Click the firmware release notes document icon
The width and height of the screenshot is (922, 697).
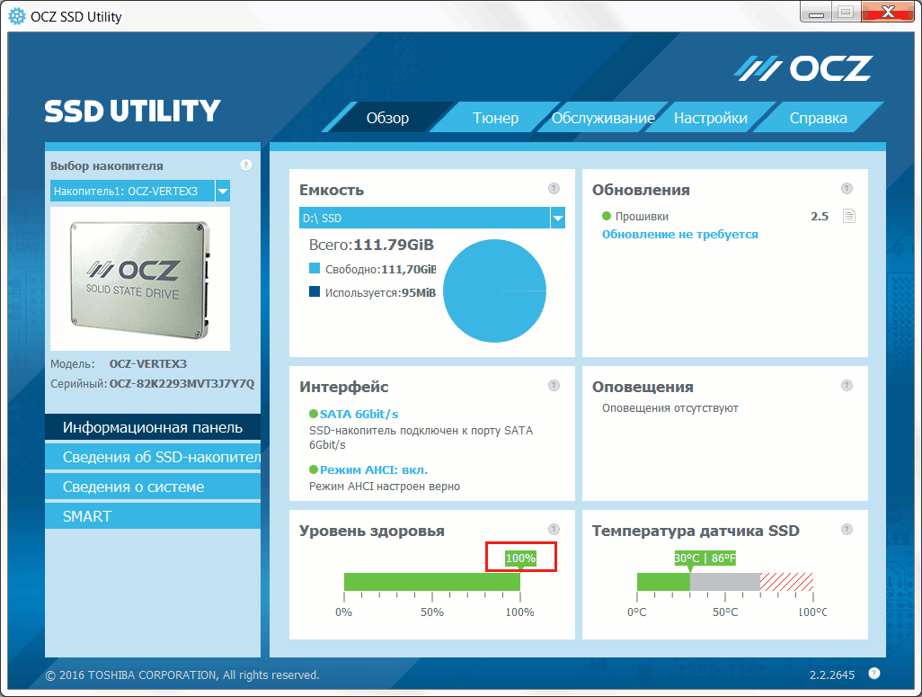pos(848,216)
